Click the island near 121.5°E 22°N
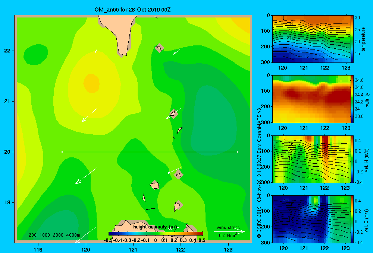 159,48
